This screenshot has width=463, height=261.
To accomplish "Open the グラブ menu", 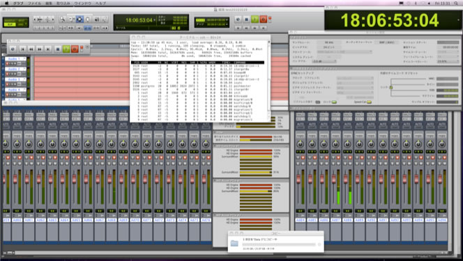I will coord(18,3).
